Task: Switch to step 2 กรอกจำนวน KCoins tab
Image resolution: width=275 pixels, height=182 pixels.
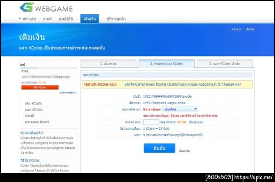Action: (x=166, y=64)
